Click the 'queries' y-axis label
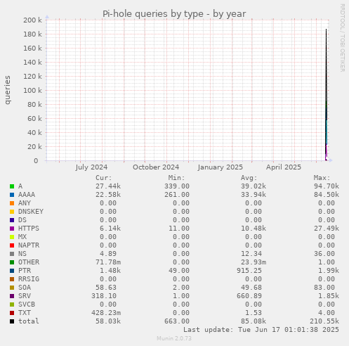Image resolution: width=349 pixels, height=346 pixels. coord(8,90)
